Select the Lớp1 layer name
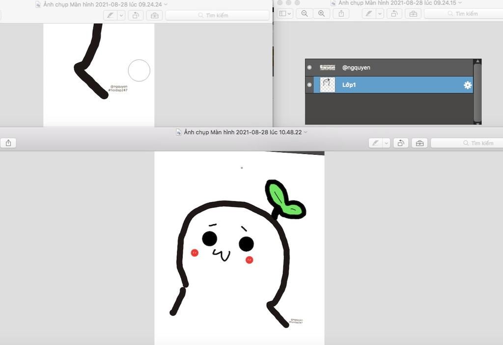Screen dimensions: 503x345 [349, 85]
